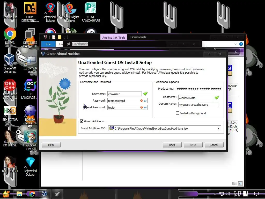Launch Bejeweled Deluxe diamond shortcut
This screenshot has width=265, height=199.
tap(30, 166)
